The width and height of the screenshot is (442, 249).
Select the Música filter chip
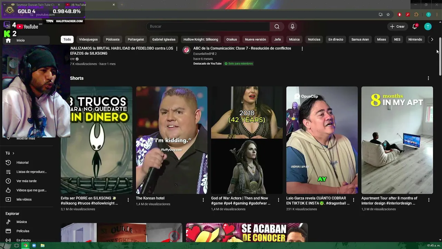coord(294,39)
